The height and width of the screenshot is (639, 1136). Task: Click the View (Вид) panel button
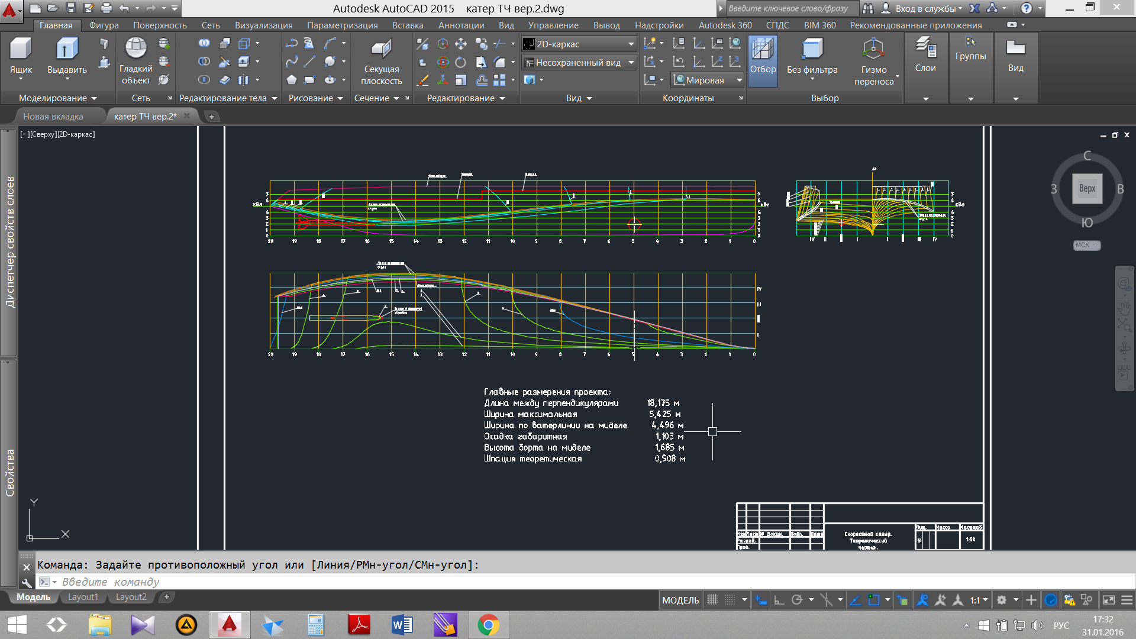pyautogui.click(x=1016, y=56)
